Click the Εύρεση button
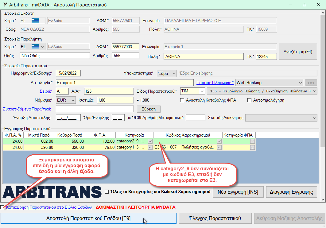The height and width of the screenshot is (228, 326). 149,109
